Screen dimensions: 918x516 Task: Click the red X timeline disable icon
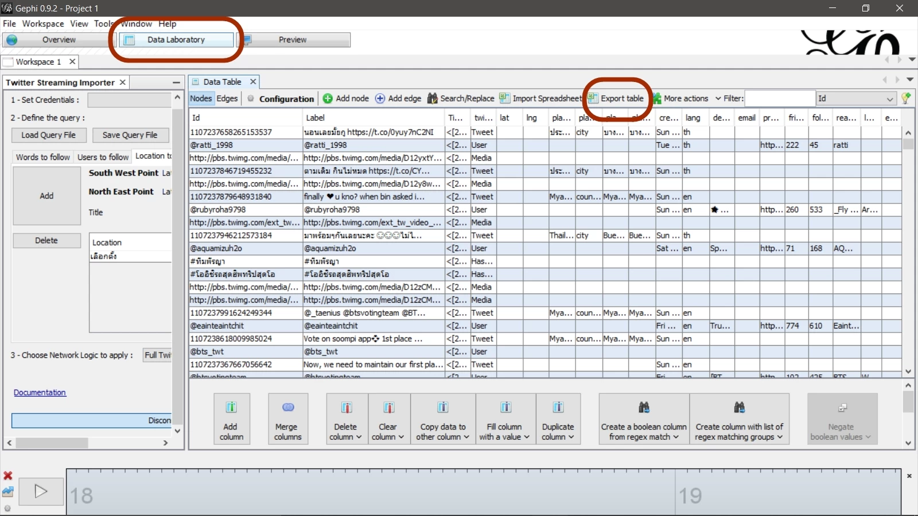[x=8, y=475]
